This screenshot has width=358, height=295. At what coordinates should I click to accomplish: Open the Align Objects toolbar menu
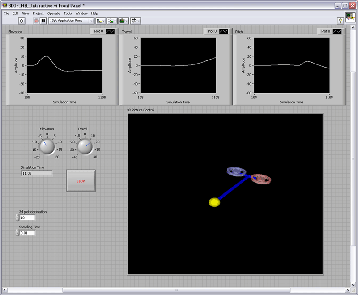(x=101, y=21)
